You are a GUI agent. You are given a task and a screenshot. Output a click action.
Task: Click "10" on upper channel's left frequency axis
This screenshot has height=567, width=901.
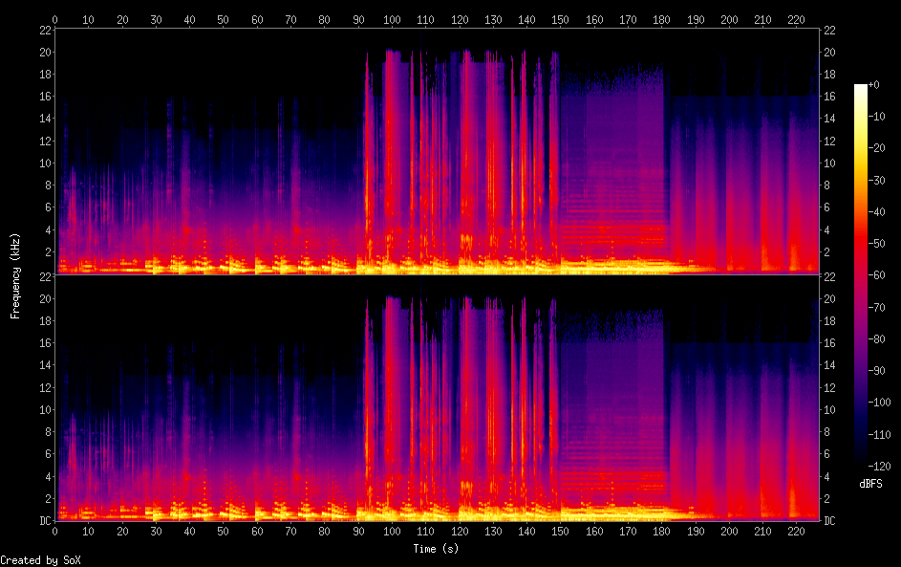tap(46, 164)
